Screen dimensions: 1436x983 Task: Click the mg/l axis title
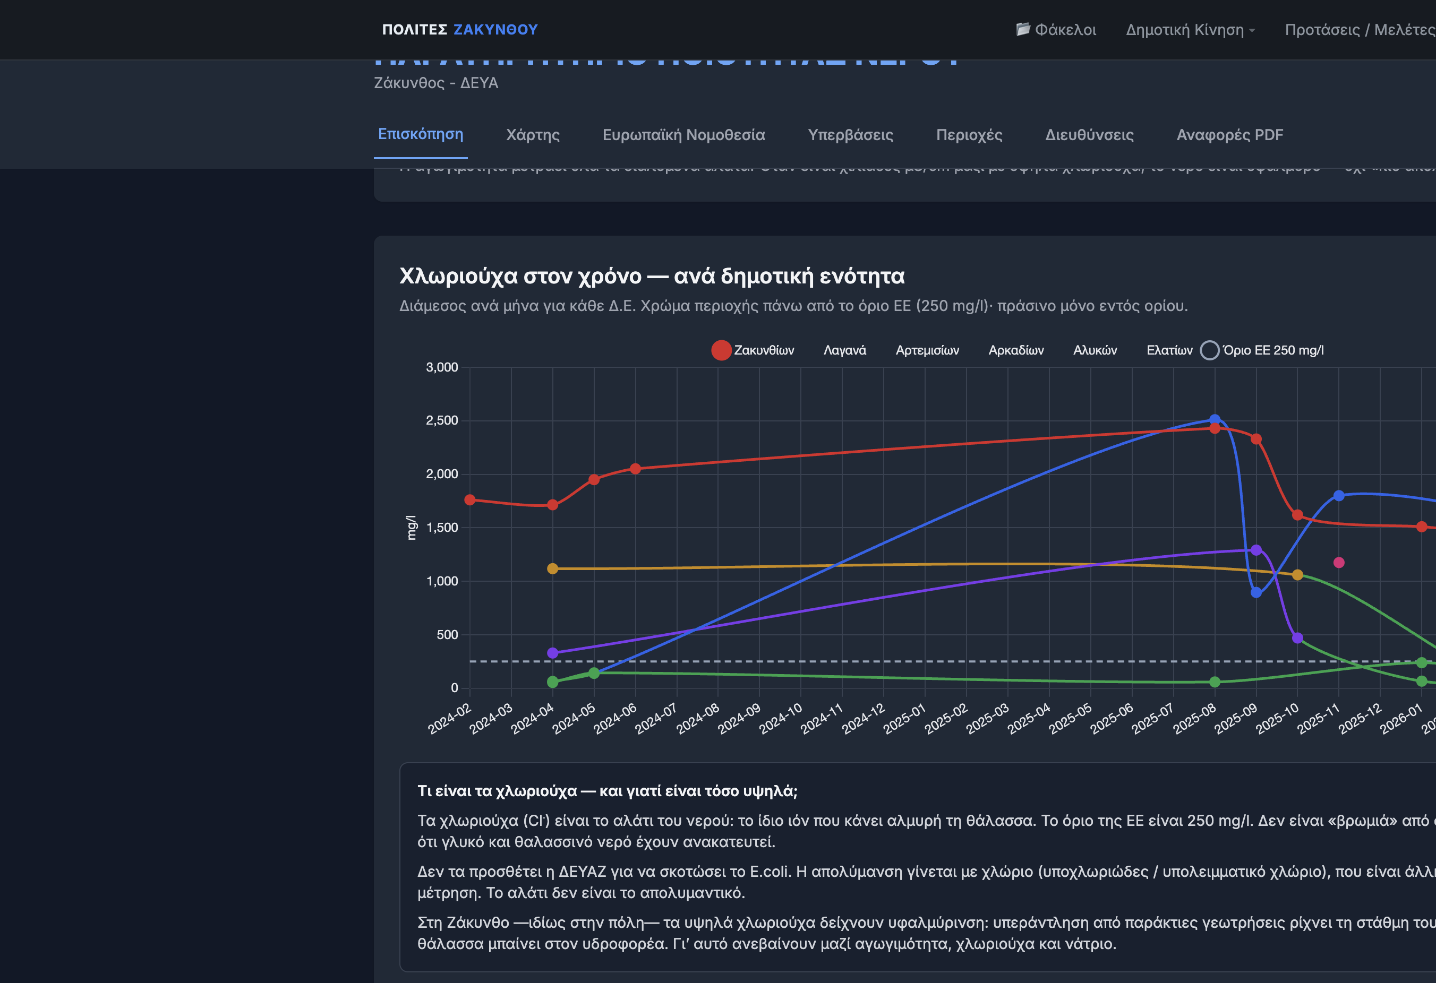pyautogui.click(x=411, y=527)
